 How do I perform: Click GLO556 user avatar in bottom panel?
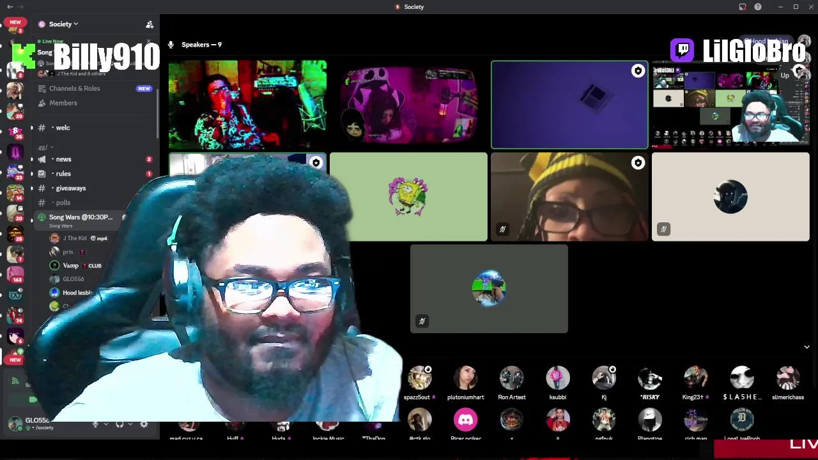14,424
